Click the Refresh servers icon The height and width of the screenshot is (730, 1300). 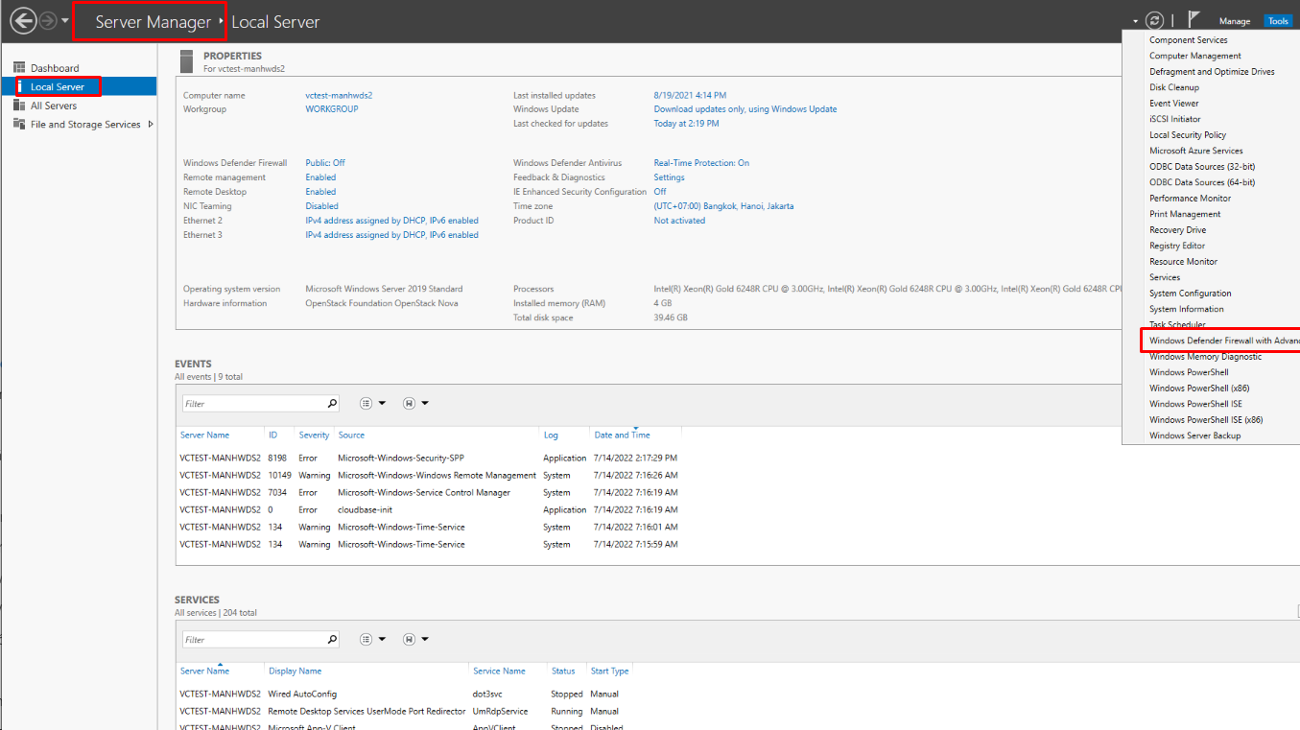click(x=1154, y=19)
